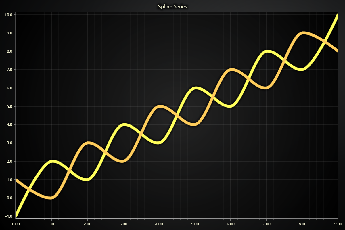Click yellow spline peak at x=5.00

pyautogui.click(x=195, y=88)
